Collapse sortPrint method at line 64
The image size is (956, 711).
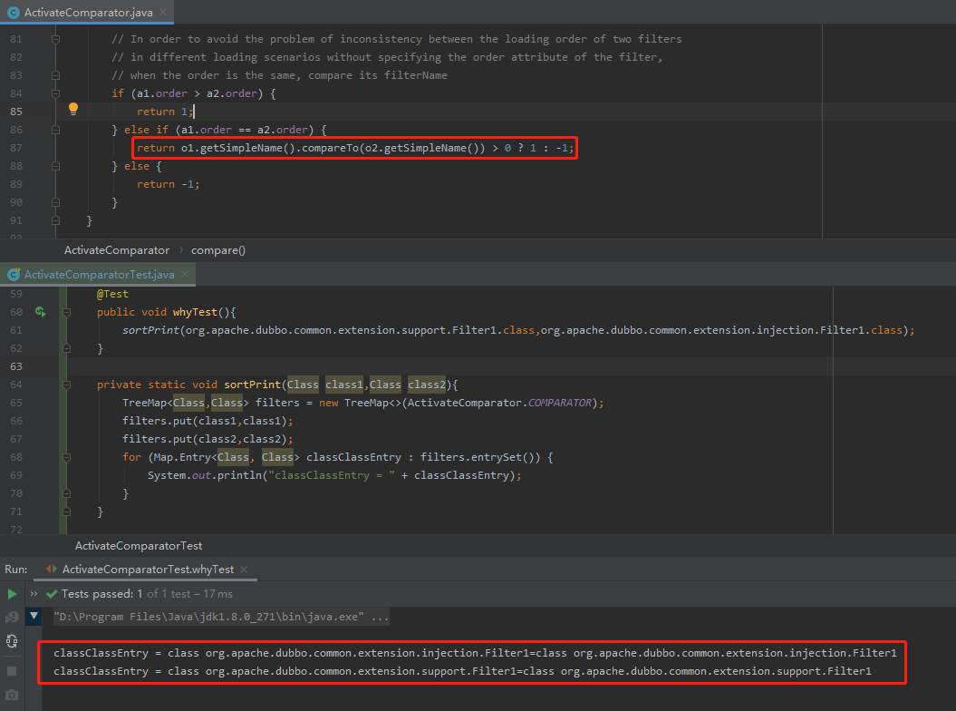click(x=66, y=385)
